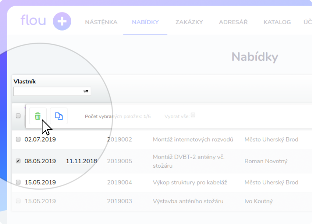Uncheck the row for offer 2019005
Viewport: 312px width, 224px height.
click(x=18, y=161)
